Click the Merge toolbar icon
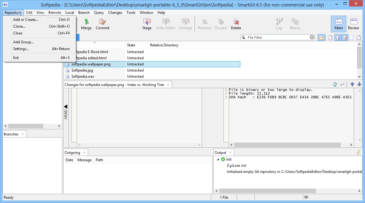Screen dimensions: 365x203 (86, 21)
